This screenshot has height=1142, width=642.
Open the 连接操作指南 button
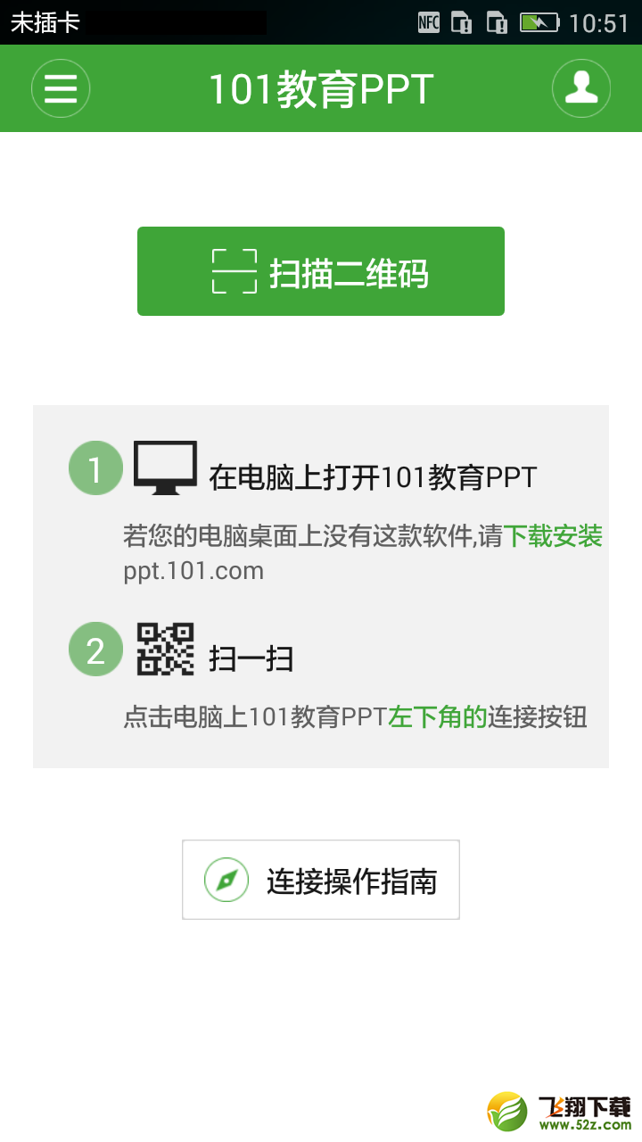click(x=321, y=880)
